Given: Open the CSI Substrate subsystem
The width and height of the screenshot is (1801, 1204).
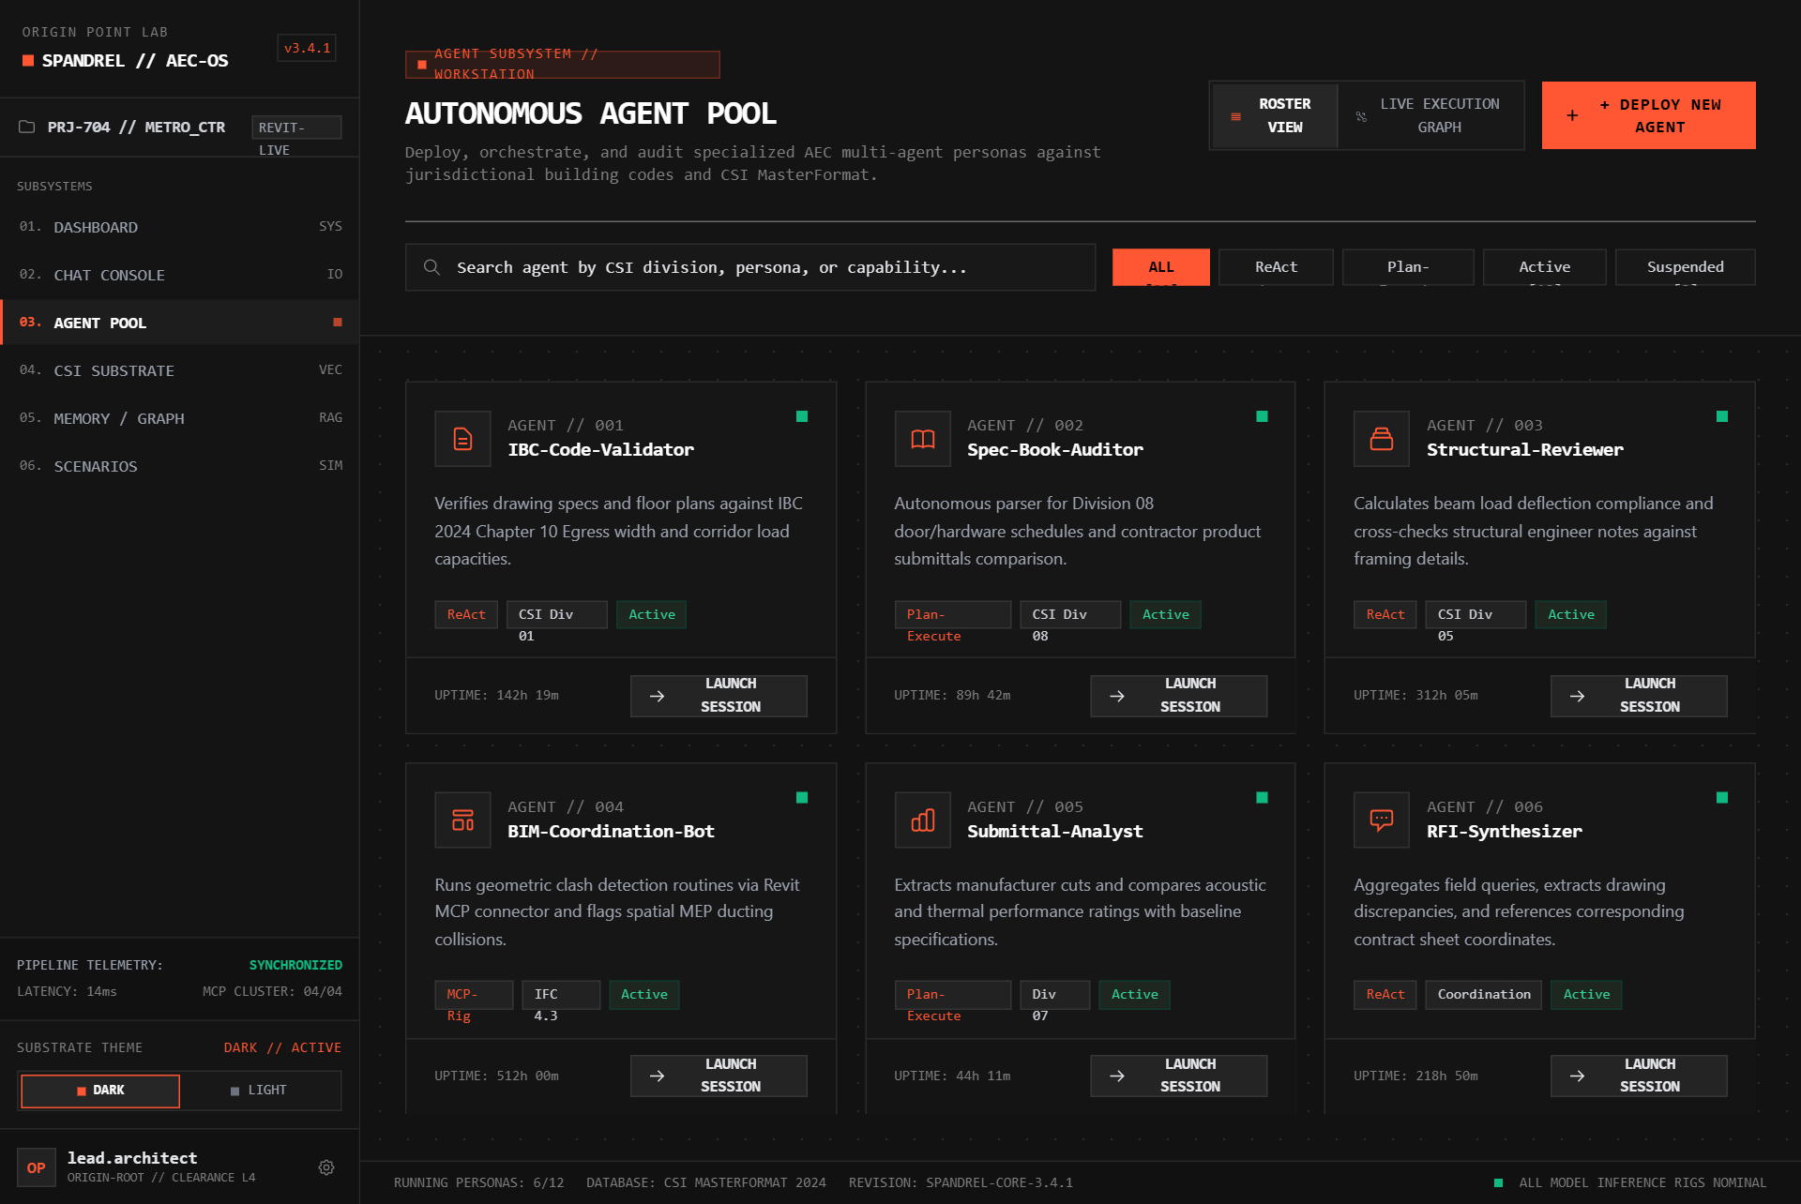Looking at the screenshot, I should click(180, 370).
